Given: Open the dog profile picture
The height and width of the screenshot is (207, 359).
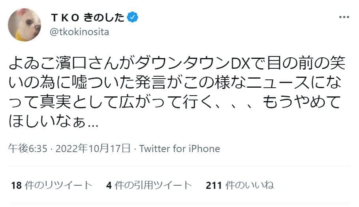Looking at the screenshot, I should (24, 24).
